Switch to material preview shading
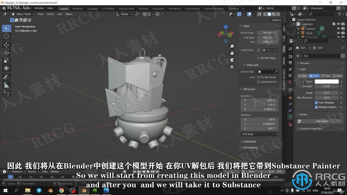 pos(274,14)
